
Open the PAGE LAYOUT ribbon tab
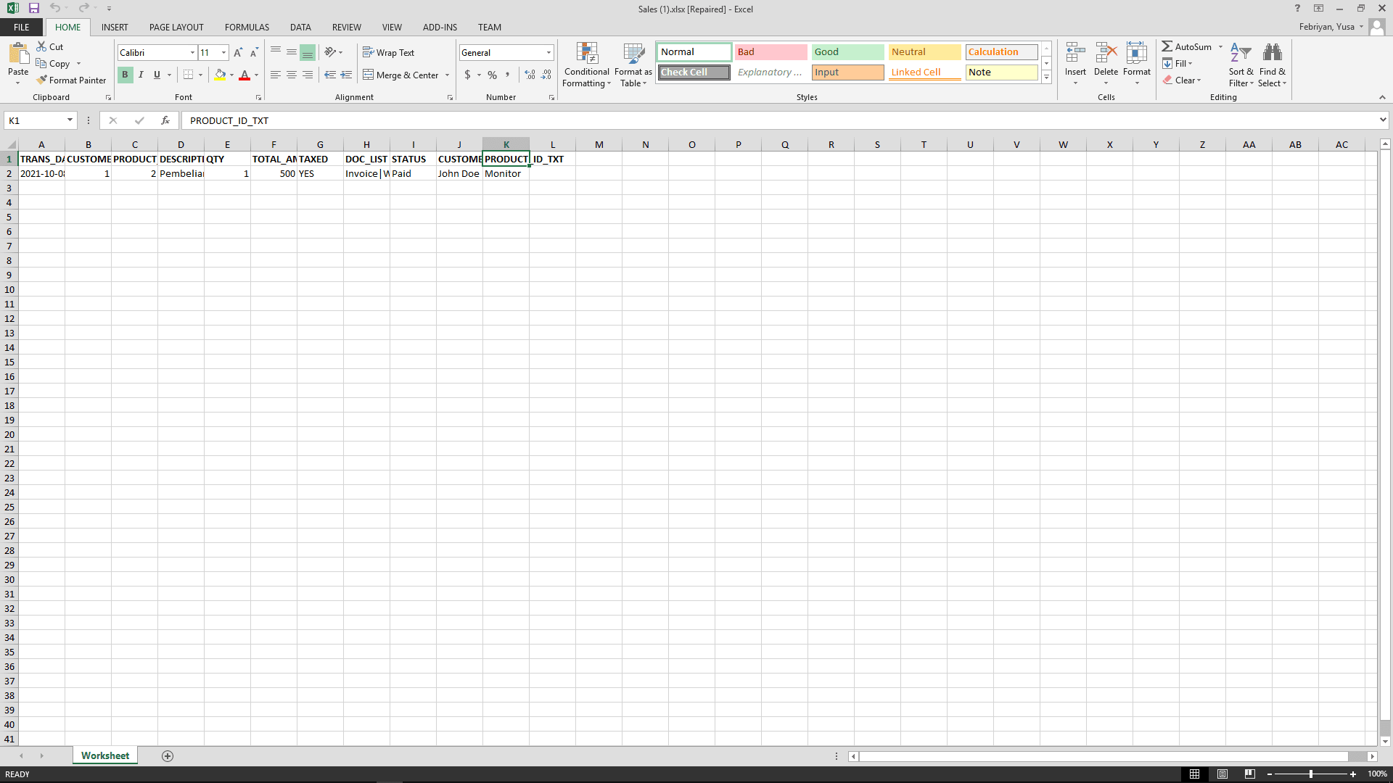click(x=176, y=28)
